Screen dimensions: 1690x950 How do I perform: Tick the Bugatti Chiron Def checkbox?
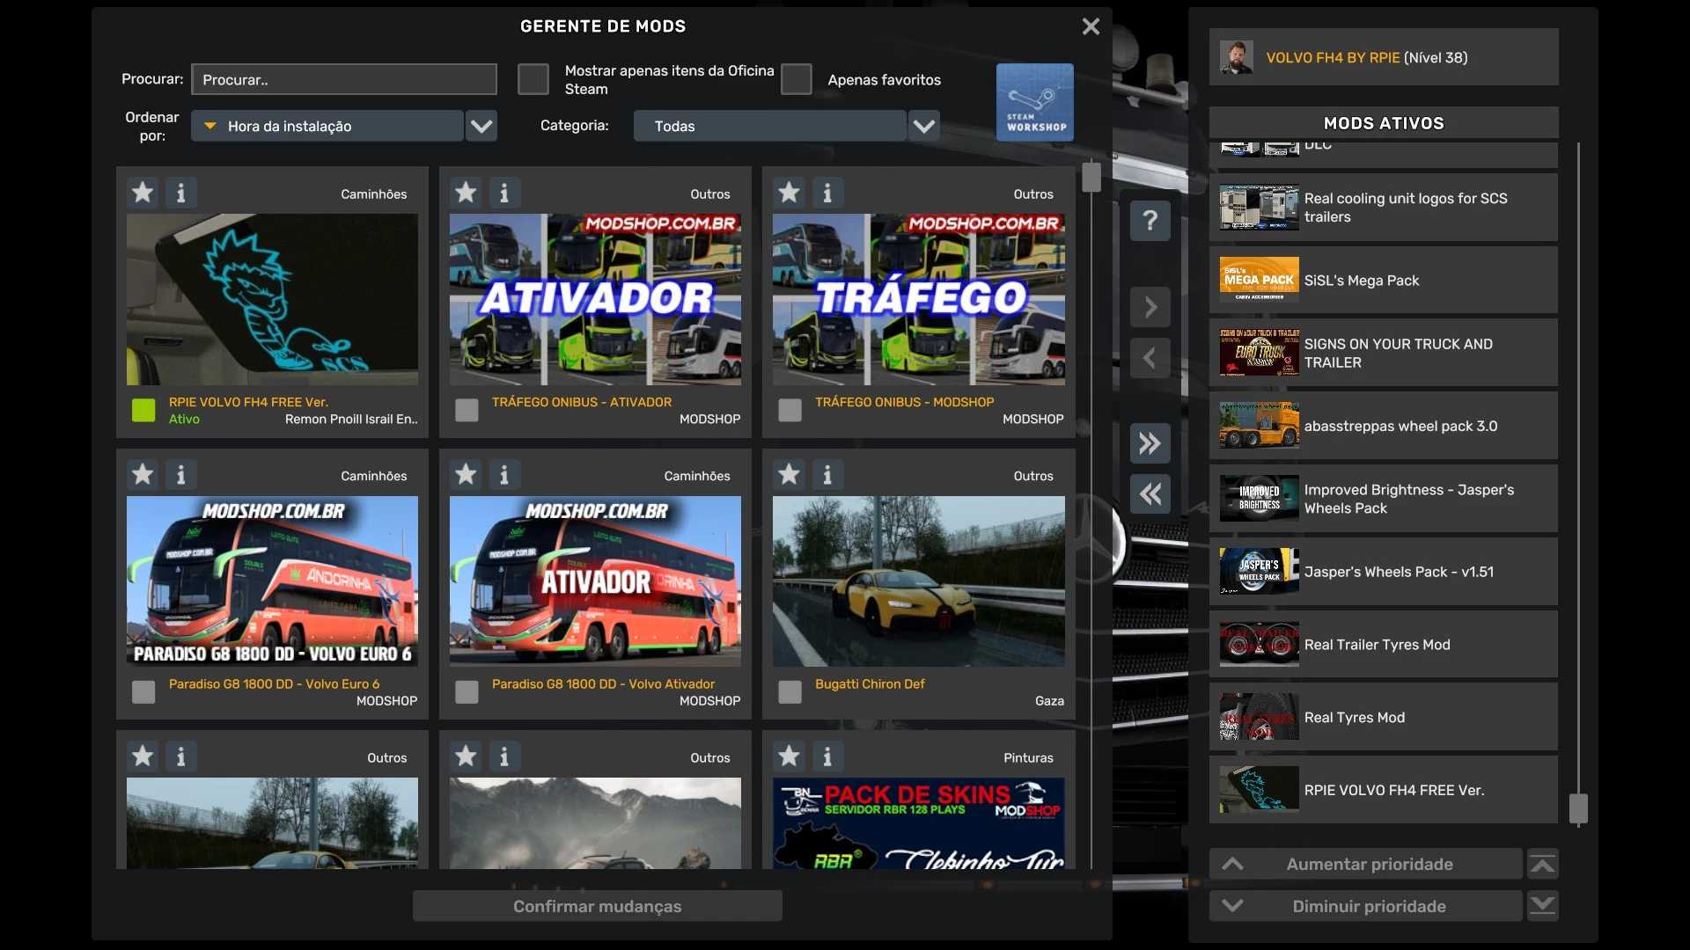pyautogui.click(x=790, y=692)
